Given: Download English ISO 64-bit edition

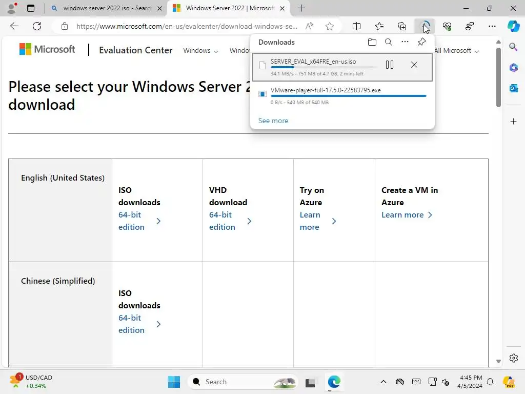Looking at the screenshot, I should point(139,221).
